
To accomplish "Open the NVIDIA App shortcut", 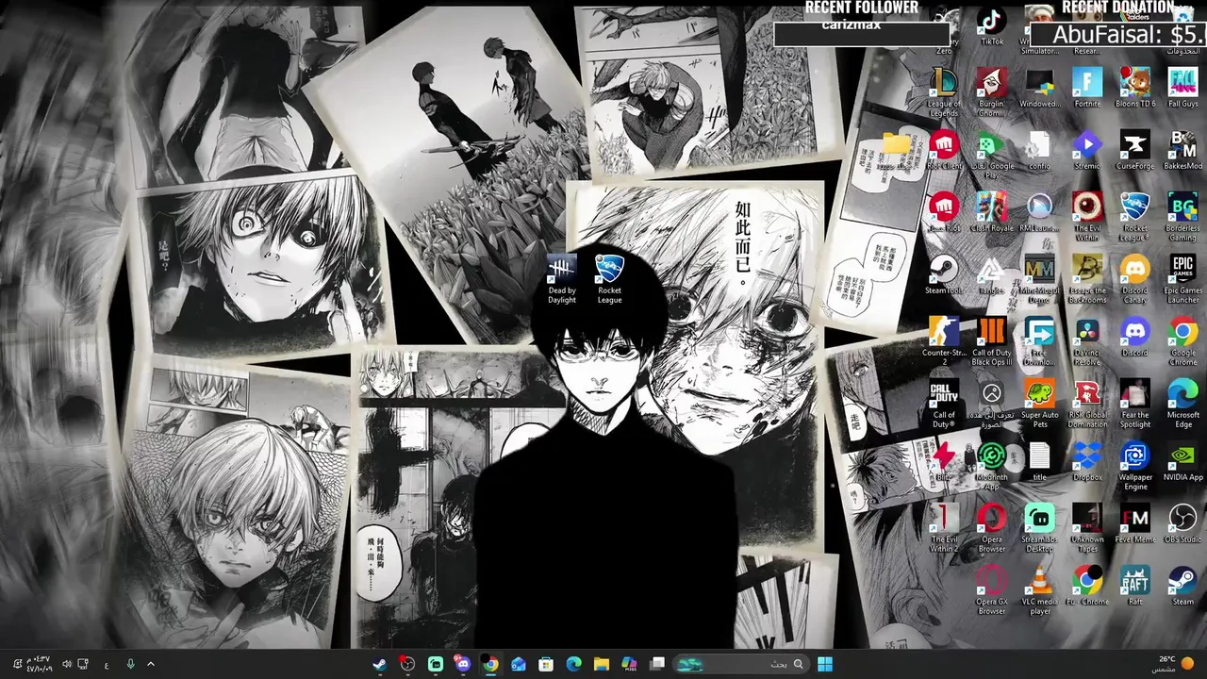I will [x=1182, y=461].
